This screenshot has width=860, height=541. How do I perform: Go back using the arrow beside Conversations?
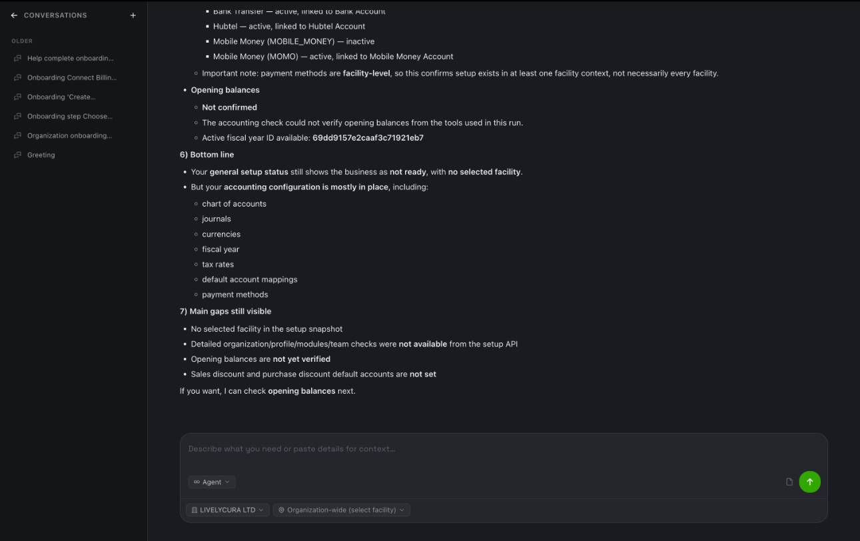click(x=14, y=15)
